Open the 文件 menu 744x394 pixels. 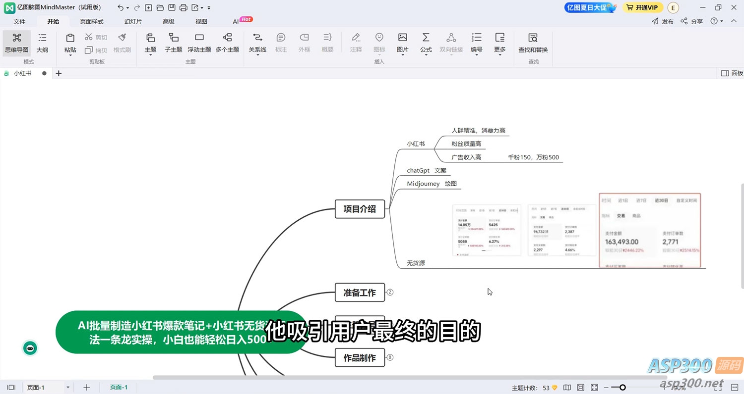pos(19,21)
